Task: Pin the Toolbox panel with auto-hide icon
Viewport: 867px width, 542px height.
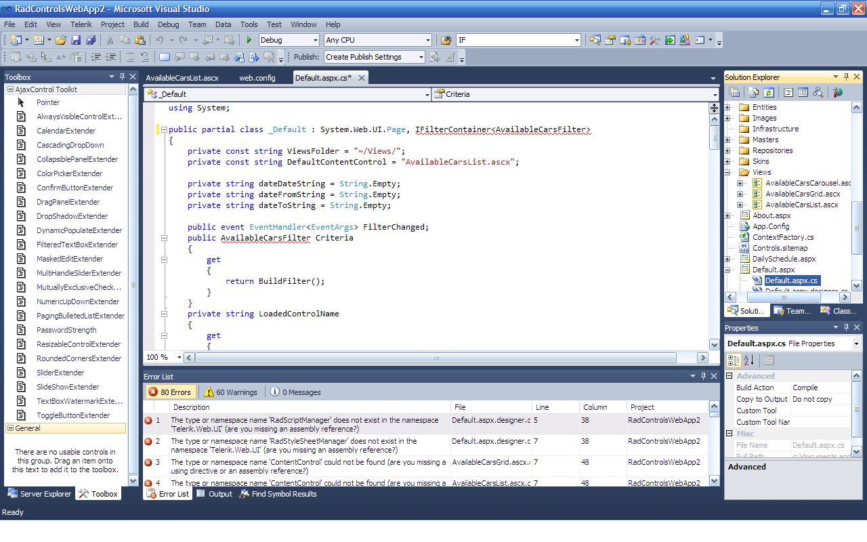Action: pos(122,77)
